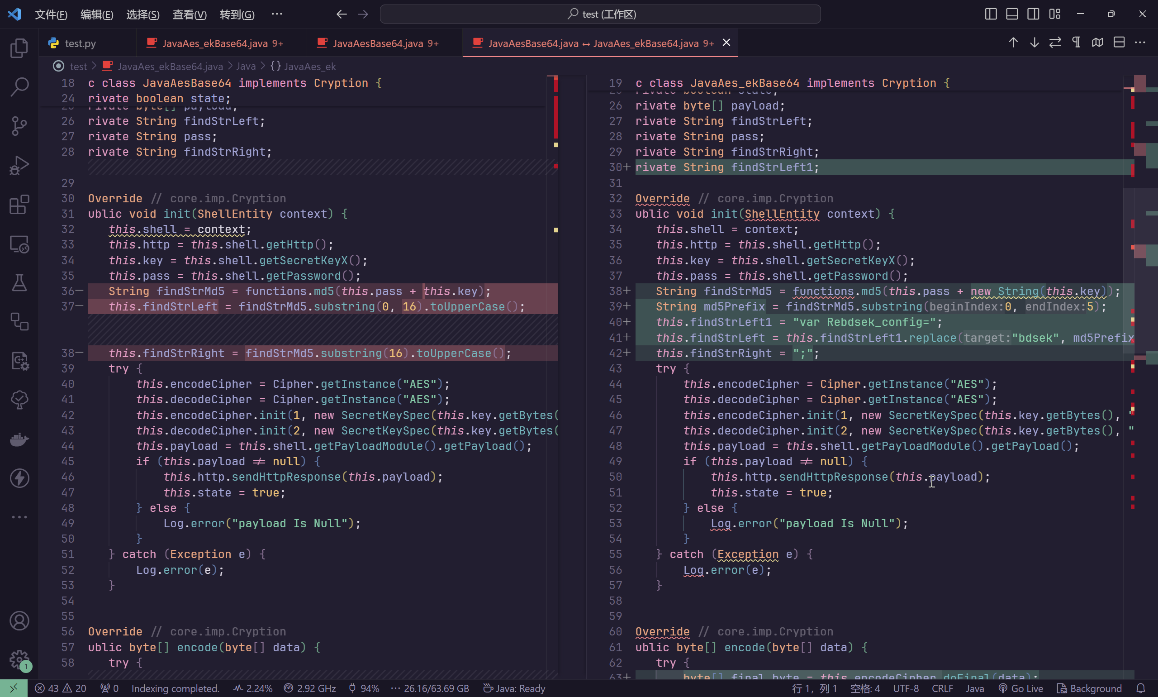Change language mode Java

[x=974, y=688]
